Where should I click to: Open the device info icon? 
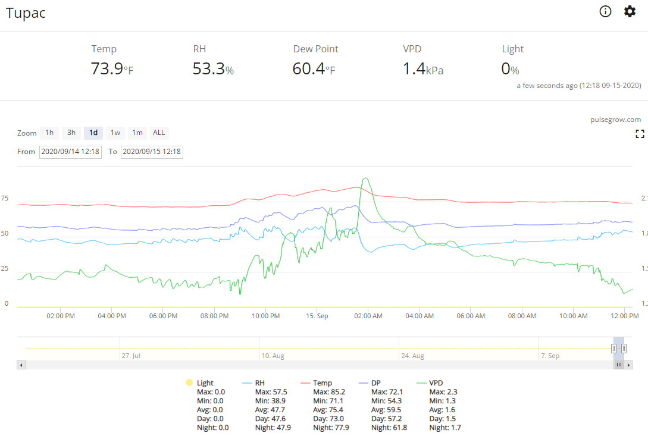tap(605, 11)
